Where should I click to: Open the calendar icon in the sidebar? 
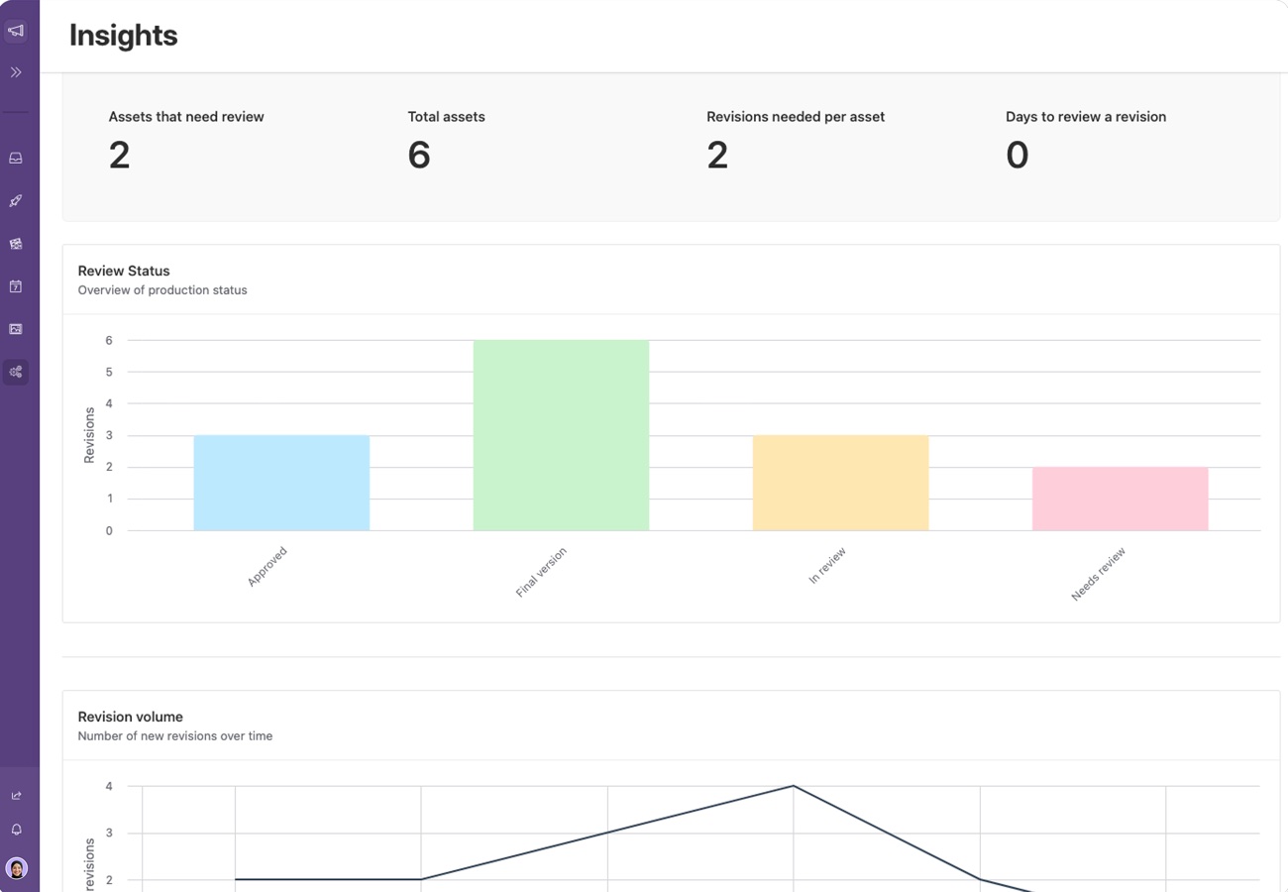point(16,286)
